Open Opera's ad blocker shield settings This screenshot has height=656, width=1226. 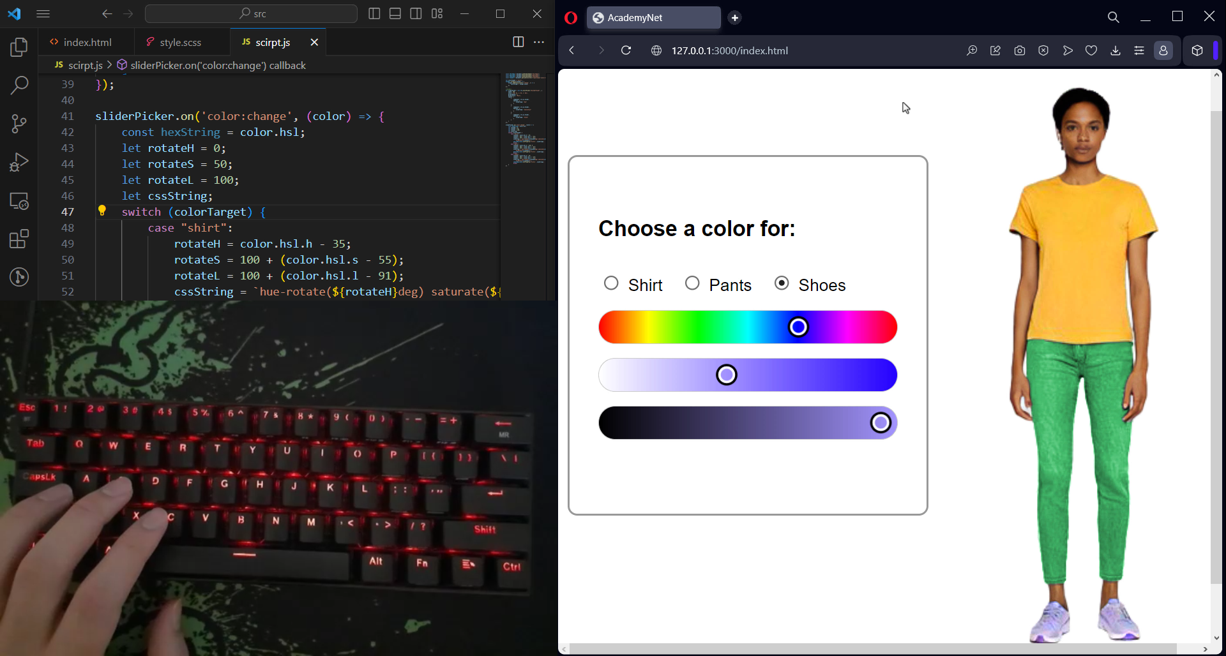point(1044,50)
